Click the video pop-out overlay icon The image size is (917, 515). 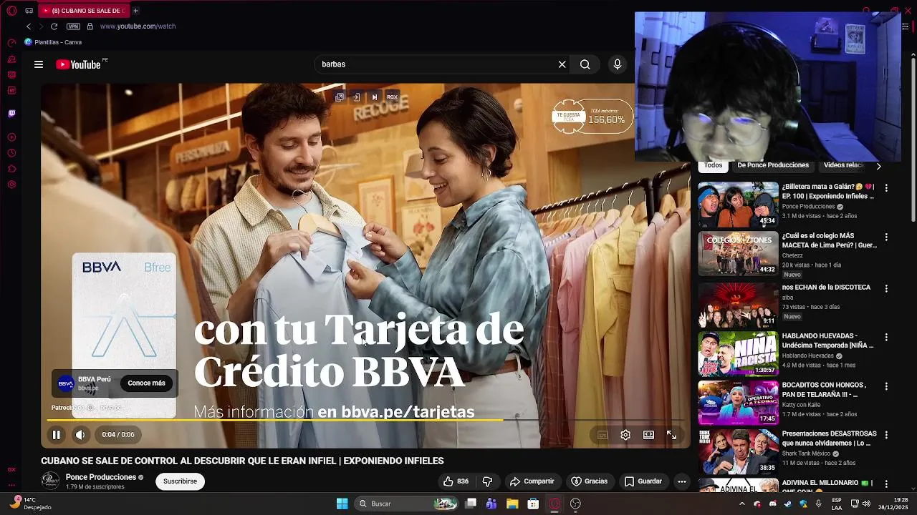[x=340, y=97]
